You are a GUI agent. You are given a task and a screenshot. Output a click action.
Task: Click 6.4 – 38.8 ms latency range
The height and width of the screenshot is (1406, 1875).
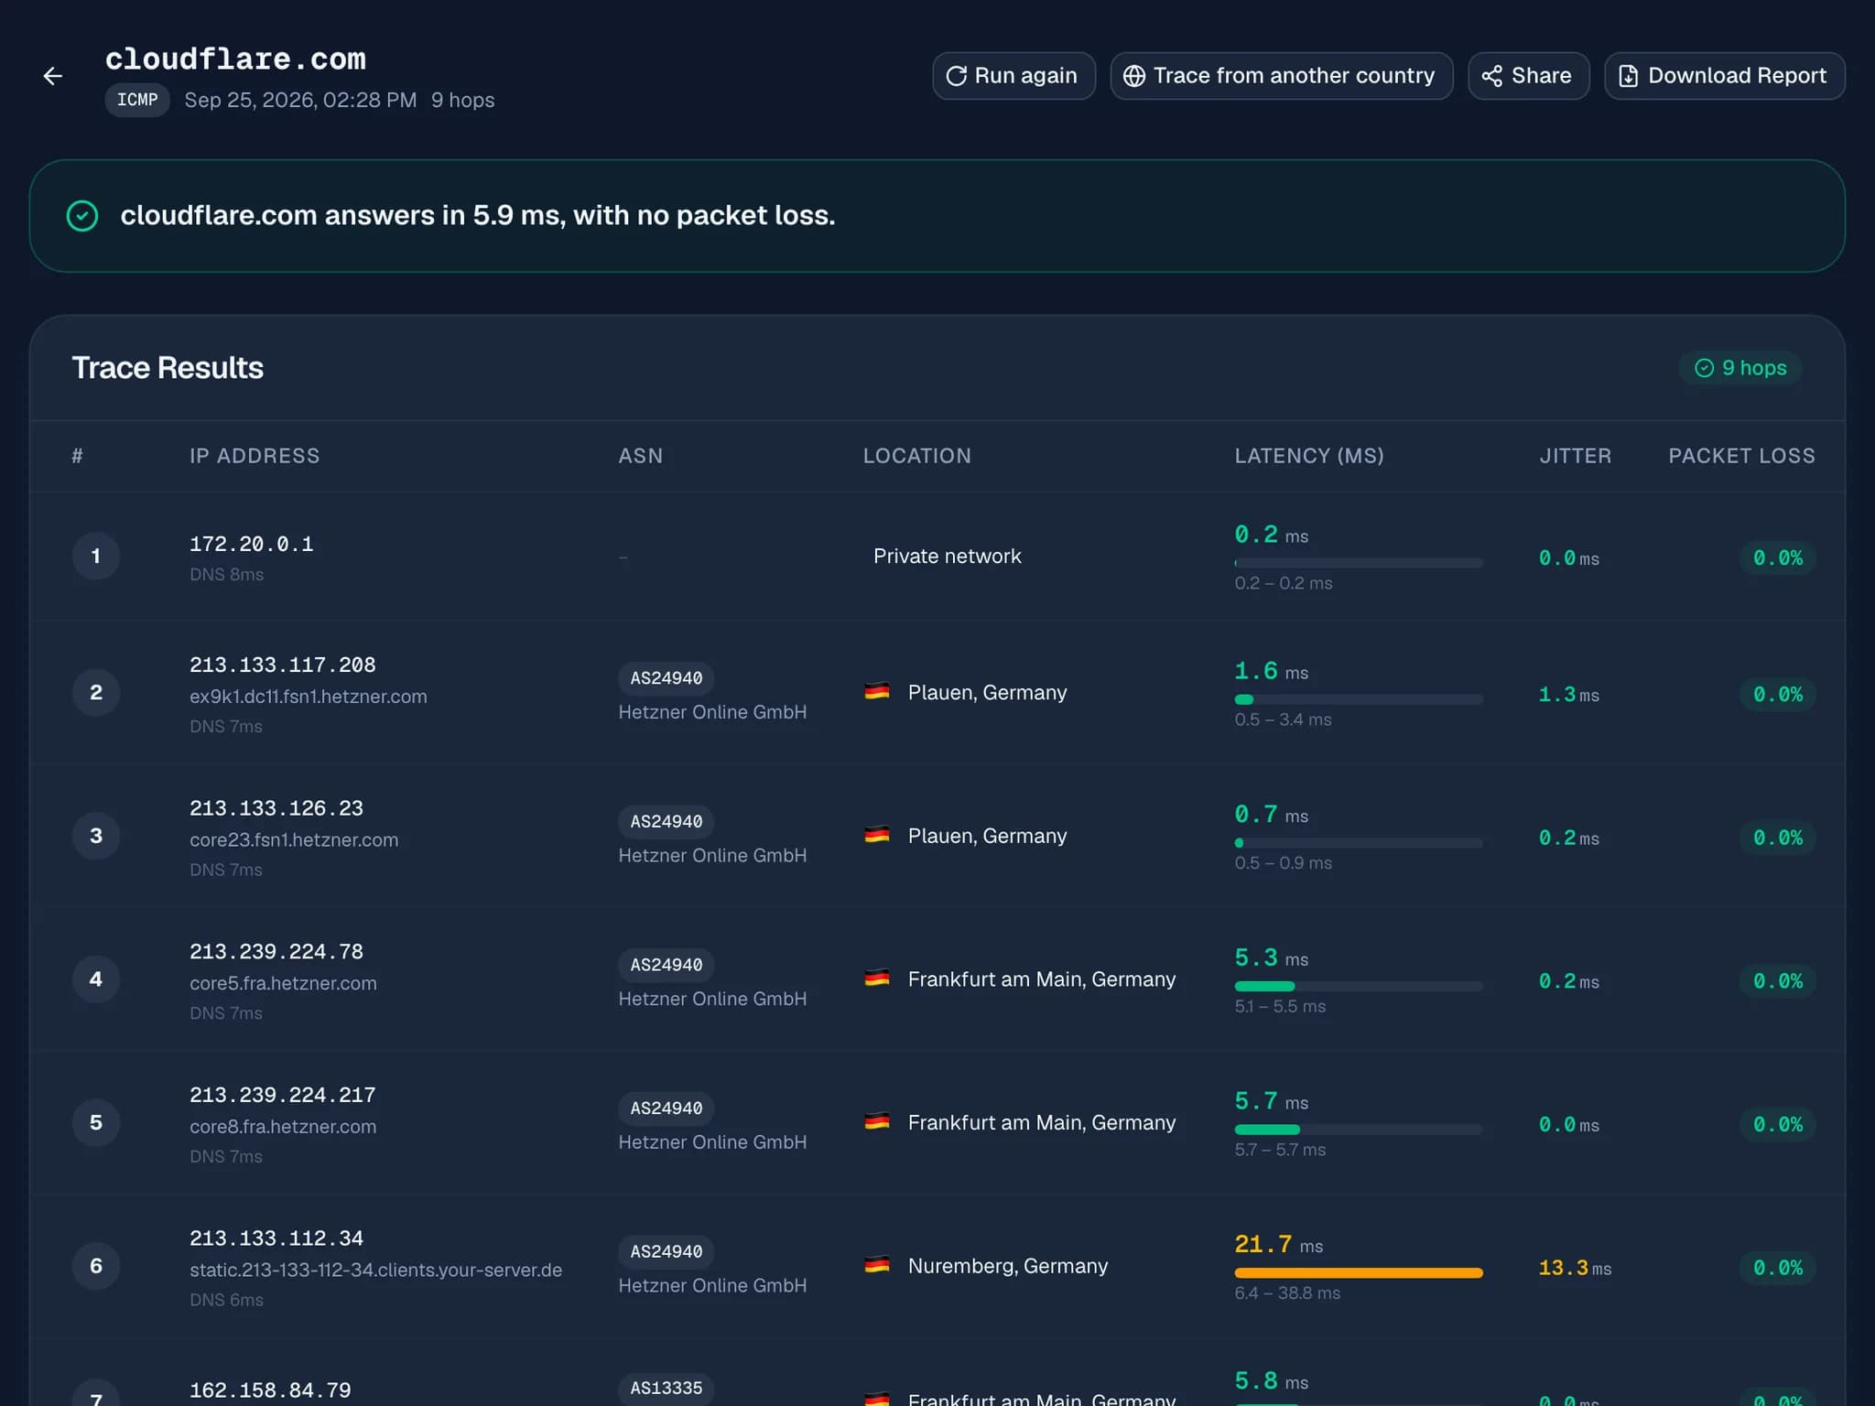point(1287,1293)
